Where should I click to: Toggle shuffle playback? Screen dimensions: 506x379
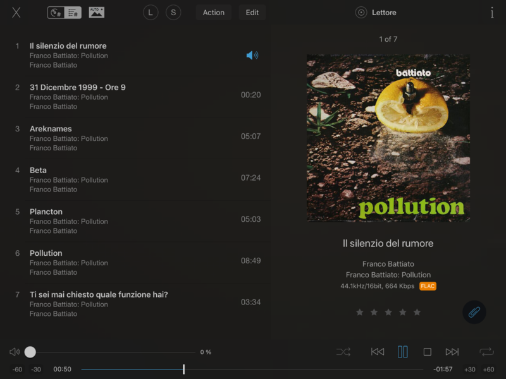coord(343,352)
